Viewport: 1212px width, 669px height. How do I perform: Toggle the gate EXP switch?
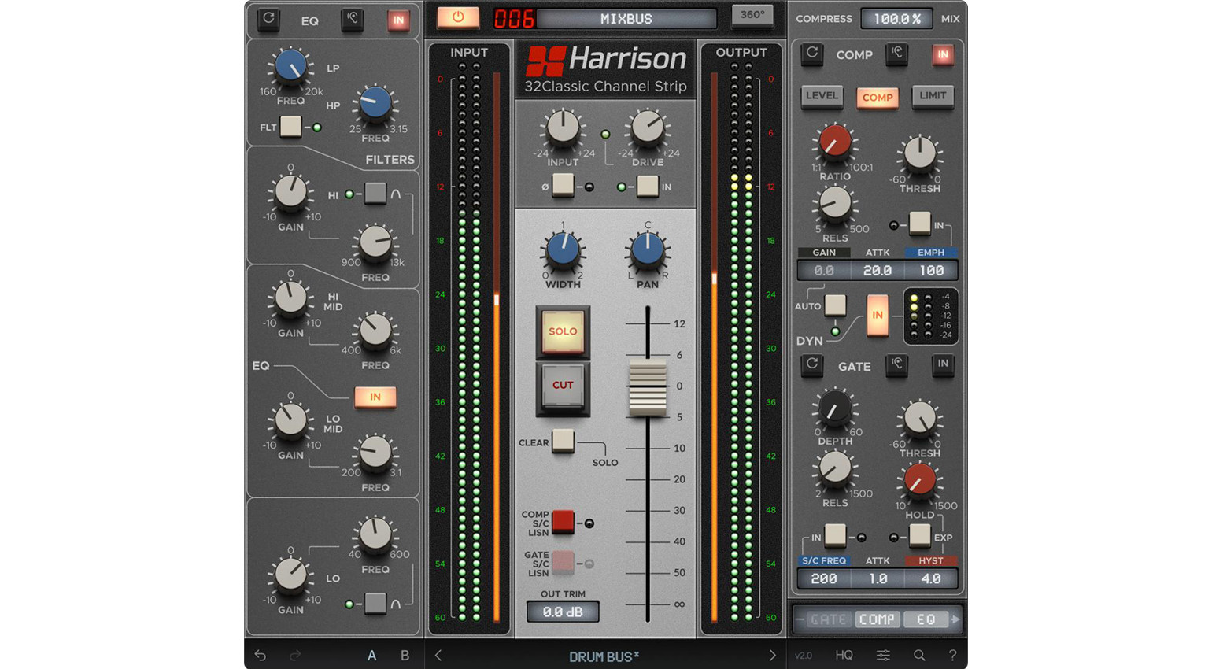point(919,536)
